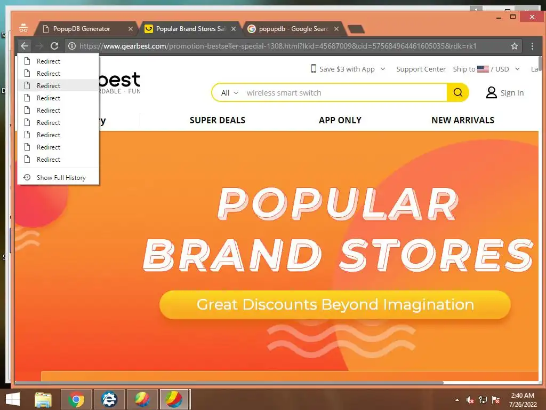Select Show Full History
The width and height of the screenshot is (546, 410).
58,177
